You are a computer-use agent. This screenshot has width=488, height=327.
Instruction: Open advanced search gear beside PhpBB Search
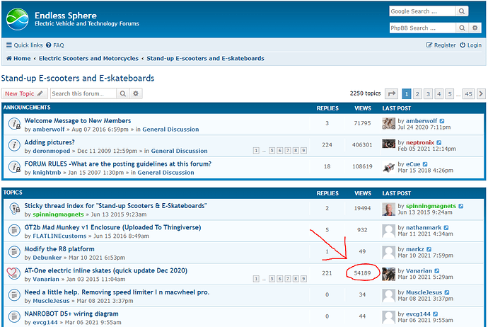coord(475,28)
